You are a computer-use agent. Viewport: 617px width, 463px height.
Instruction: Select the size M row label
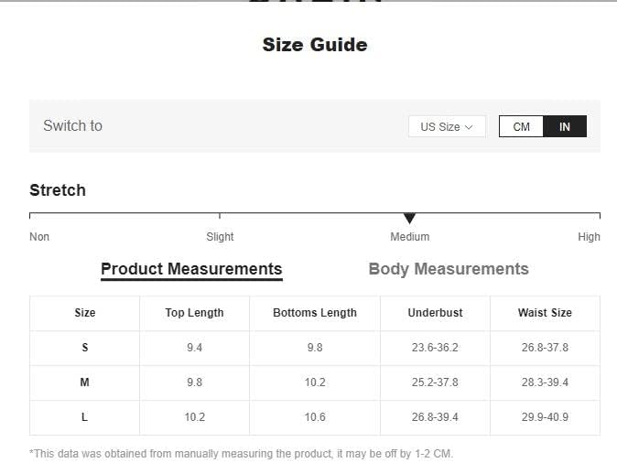point(85,382)
